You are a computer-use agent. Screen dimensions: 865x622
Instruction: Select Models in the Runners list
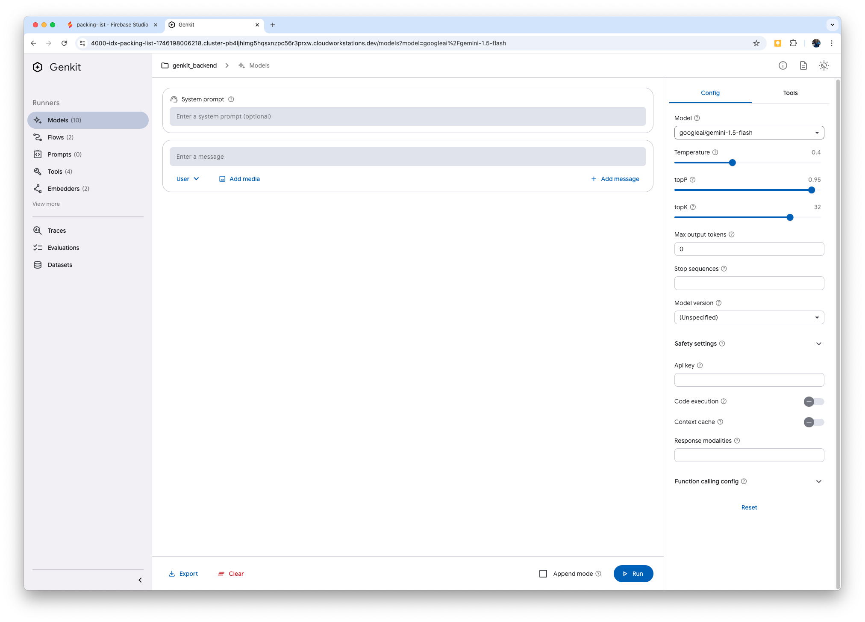88,120
